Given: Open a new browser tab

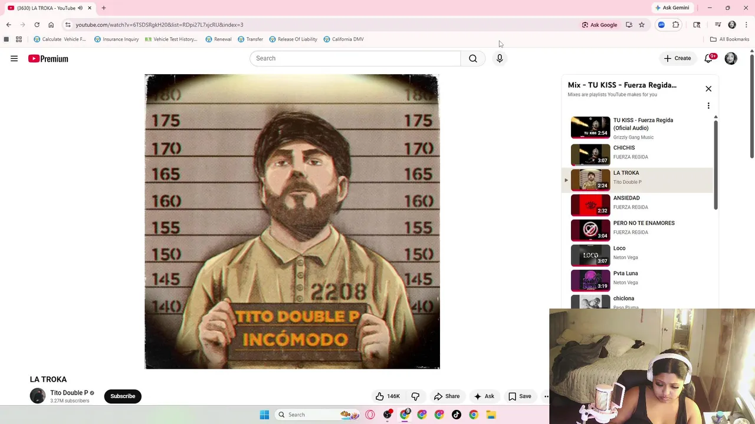Looking at the screenshot, I should click(103, 8).
